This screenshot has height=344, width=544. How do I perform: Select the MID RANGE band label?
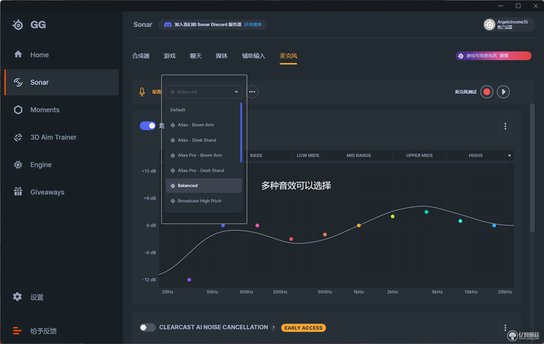point(359,155)
